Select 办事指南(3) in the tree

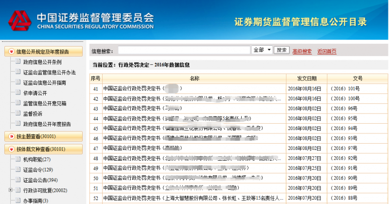[x=35, y=201]
